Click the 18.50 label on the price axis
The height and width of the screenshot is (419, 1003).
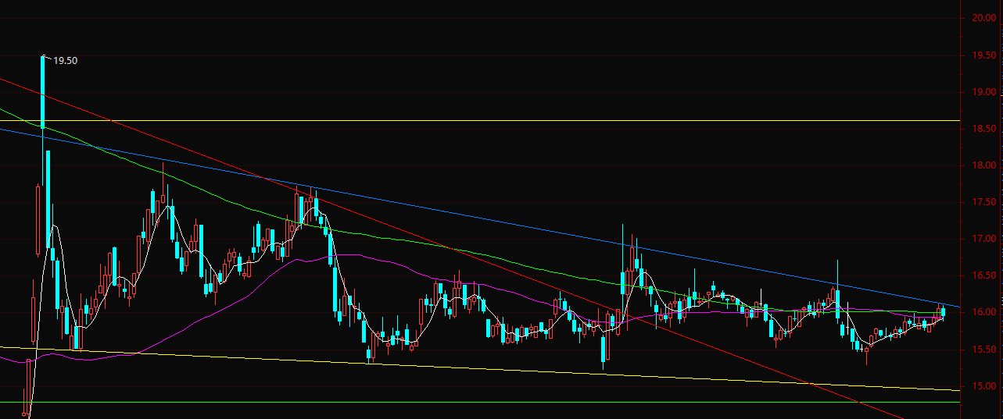pyautogui.click(x=983, y=129)
